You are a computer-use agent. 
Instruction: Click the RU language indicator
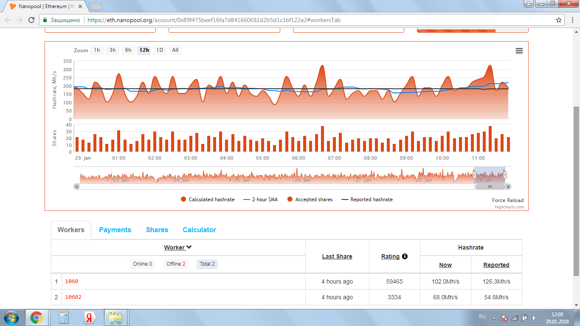482,317
